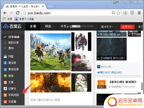Click the red 会员中心 button

pos(127,27)
